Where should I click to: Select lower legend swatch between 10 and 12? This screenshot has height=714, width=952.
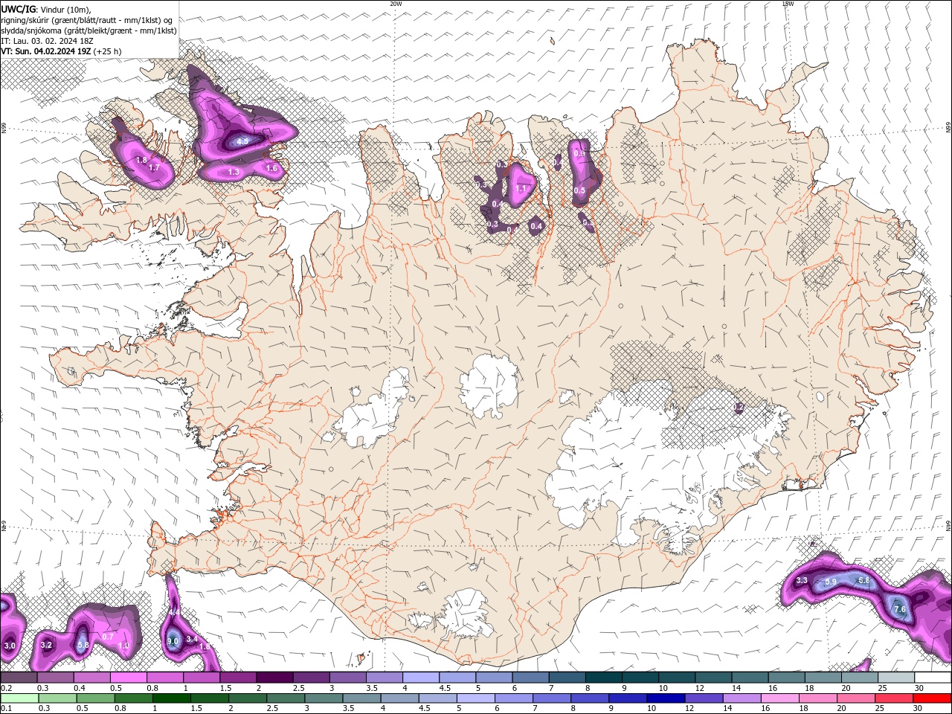pos(666,698)
